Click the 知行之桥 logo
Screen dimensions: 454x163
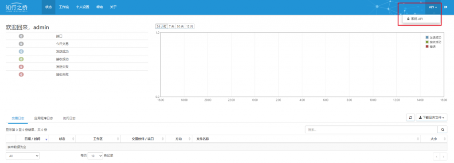click(16, 7)
